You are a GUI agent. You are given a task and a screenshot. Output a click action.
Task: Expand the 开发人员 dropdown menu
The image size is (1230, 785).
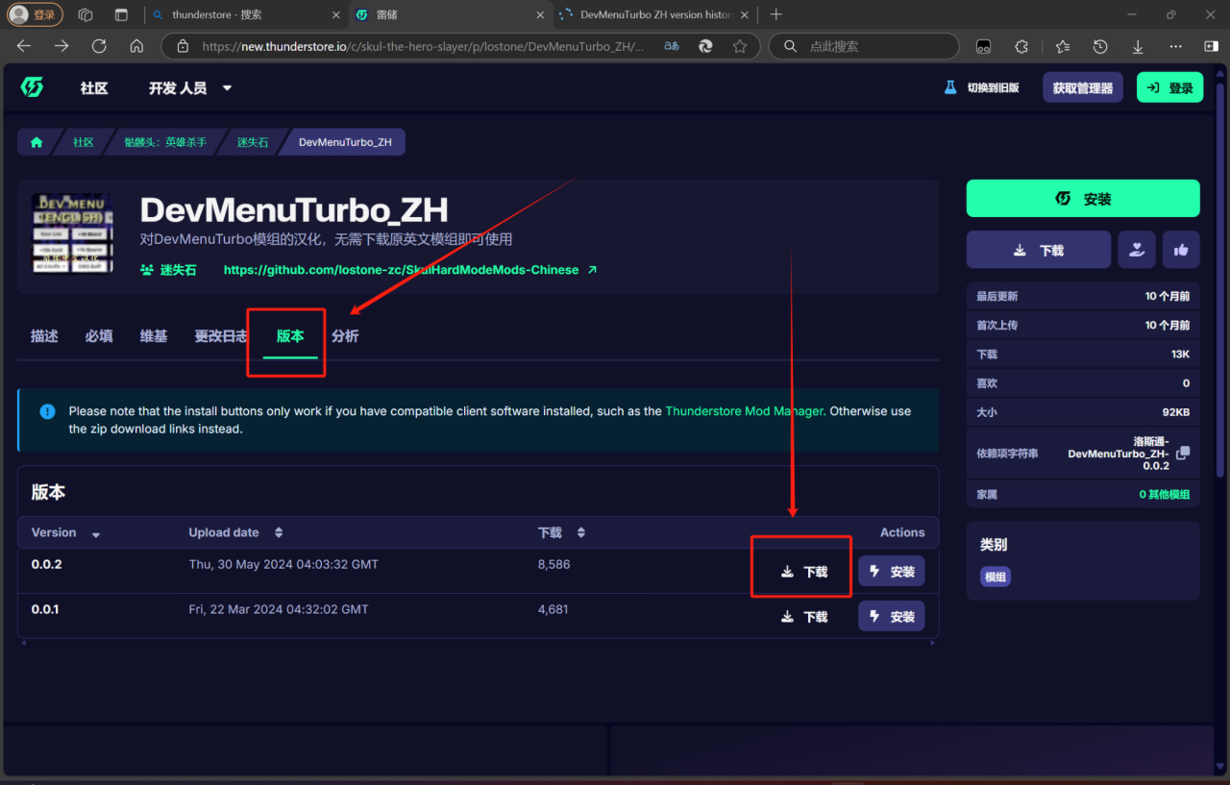click(x=190, y=87)
